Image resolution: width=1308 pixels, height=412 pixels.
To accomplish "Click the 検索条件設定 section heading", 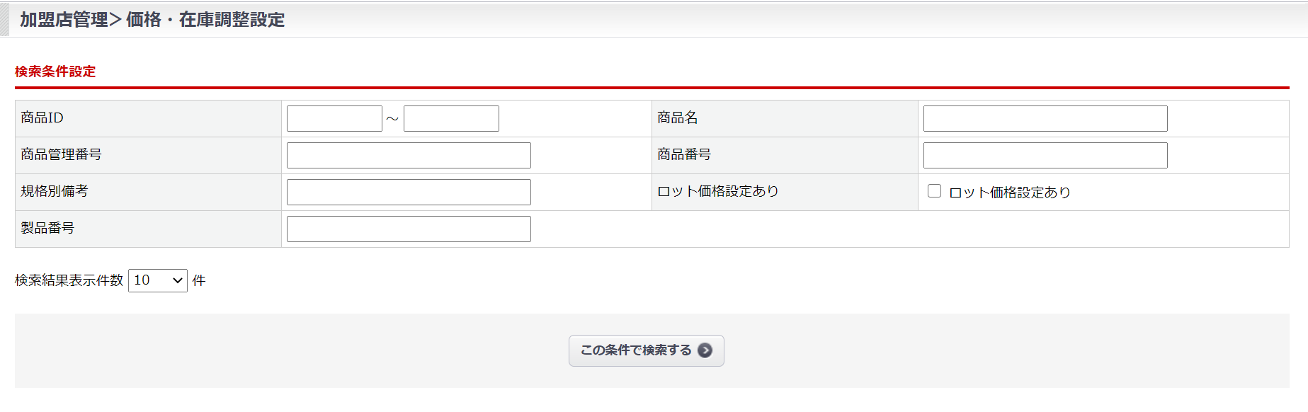I will click(55, 71).
